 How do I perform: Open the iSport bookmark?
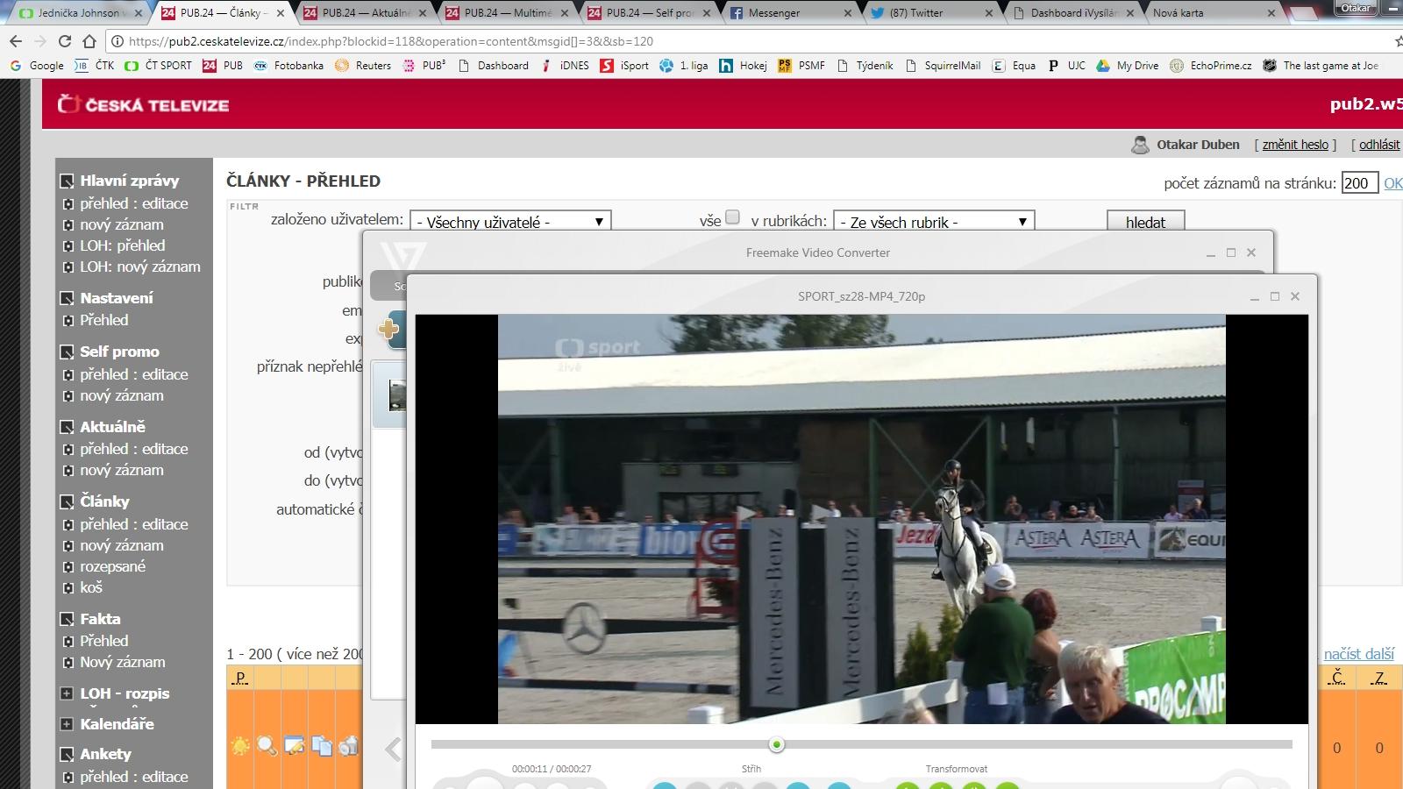click(624, 66)
